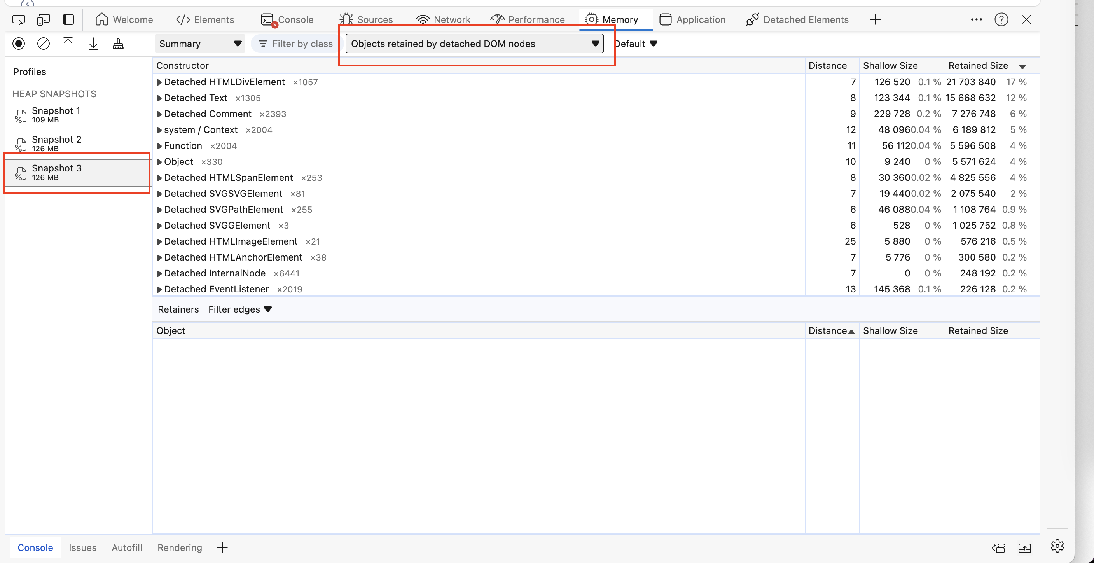Toggle device emulation mode
The height and width of the screenshot is (563, 1094).
point(43,19)
